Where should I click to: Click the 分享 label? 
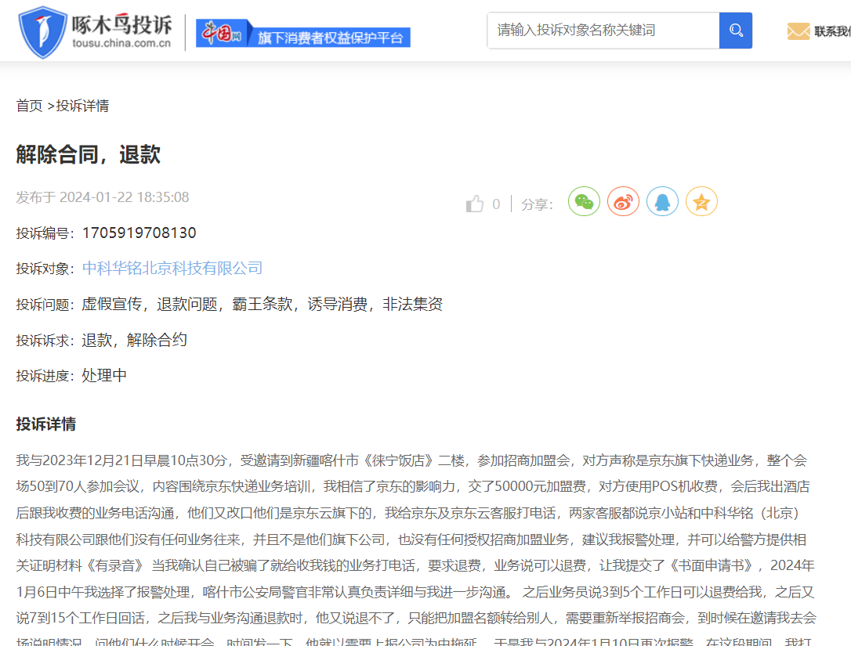[x=537, y=204]
